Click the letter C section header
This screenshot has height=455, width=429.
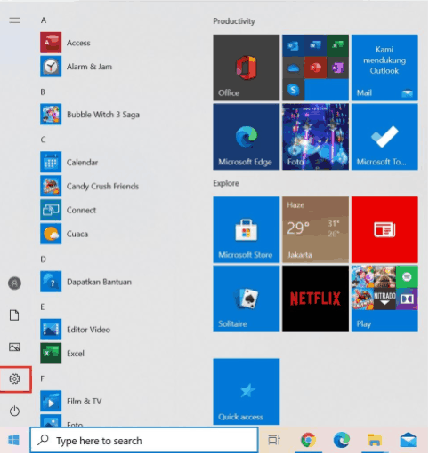(43, 140)
